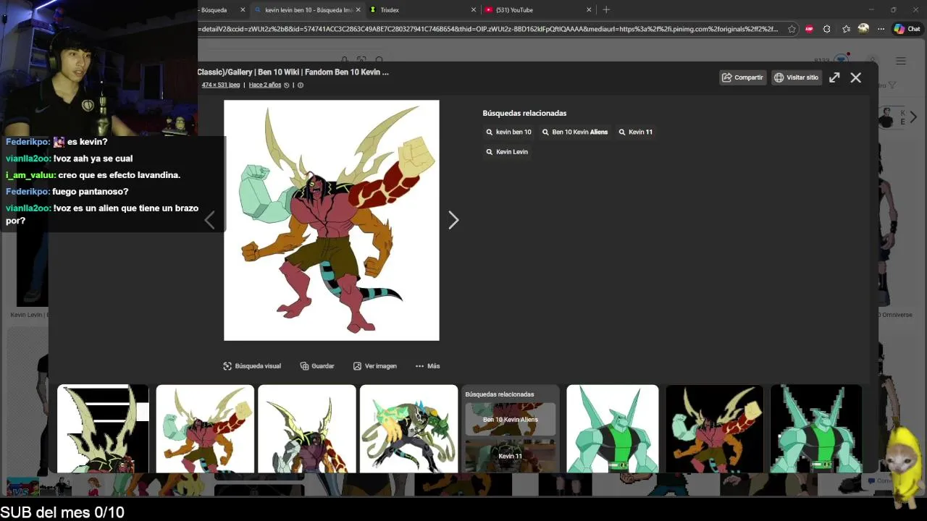Click chat username i_am_valuu
The width and height of the screenshot is (927, 521).
pyautogui.click(x=30, y=175)
